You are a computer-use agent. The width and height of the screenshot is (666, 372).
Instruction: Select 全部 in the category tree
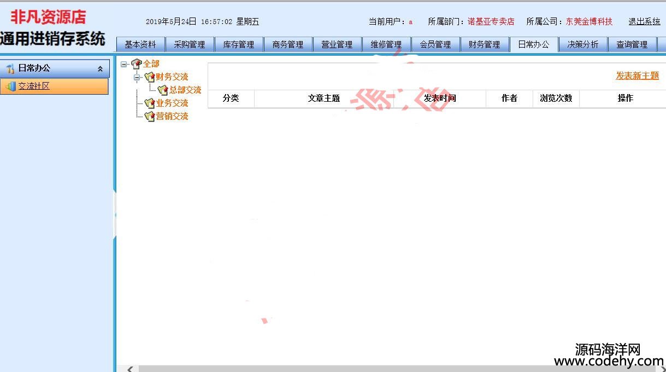[x=151, y=64]
